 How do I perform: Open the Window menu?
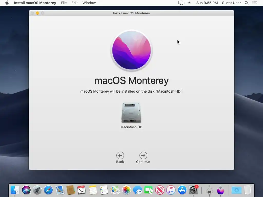coord(89,3)
